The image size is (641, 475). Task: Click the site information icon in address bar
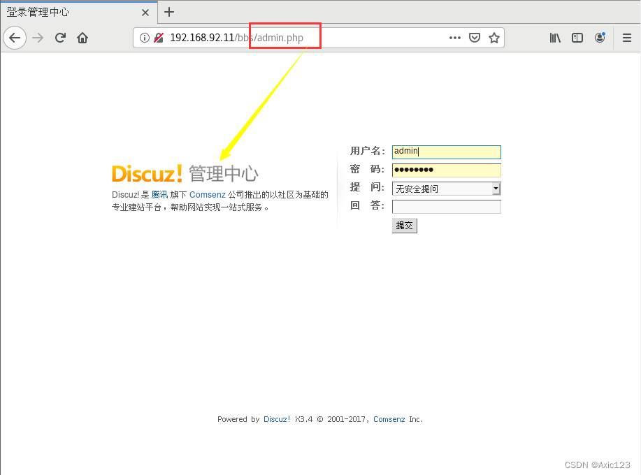(145, 38)
